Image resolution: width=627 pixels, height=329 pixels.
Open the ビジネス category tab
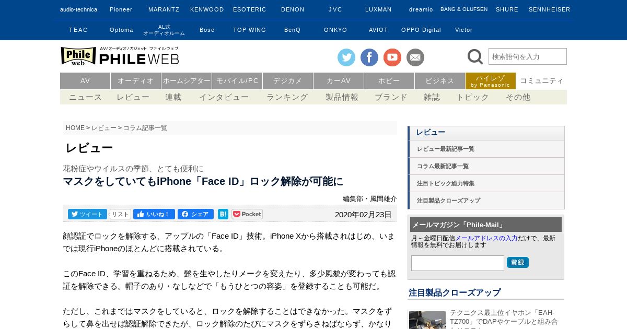(440, 81)
